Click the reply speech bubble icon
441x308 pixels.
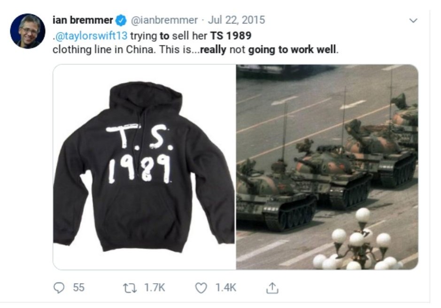tap(59, 288)
